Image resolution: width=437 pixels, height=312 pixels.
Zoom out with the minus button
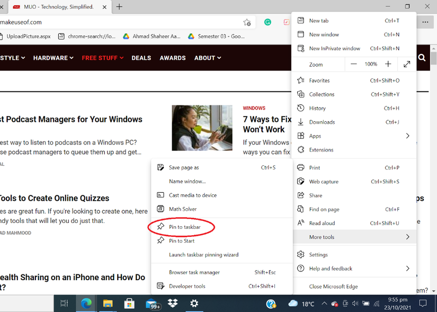(354, 64)
